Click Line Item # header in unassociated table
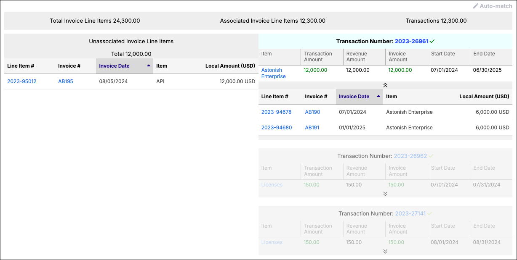The width and height of the screenshot is (517, 260). (21, 66)
